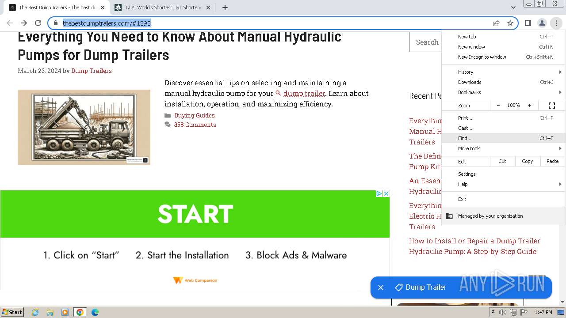
Task: Choose Find from the menu
Action: pos(504,138)
